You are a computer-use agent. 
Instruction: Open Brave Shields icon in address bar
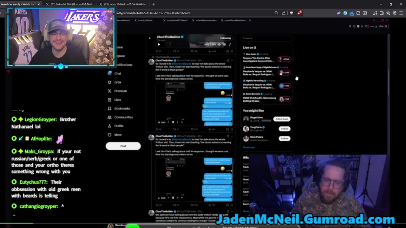[x=291, y=13]
